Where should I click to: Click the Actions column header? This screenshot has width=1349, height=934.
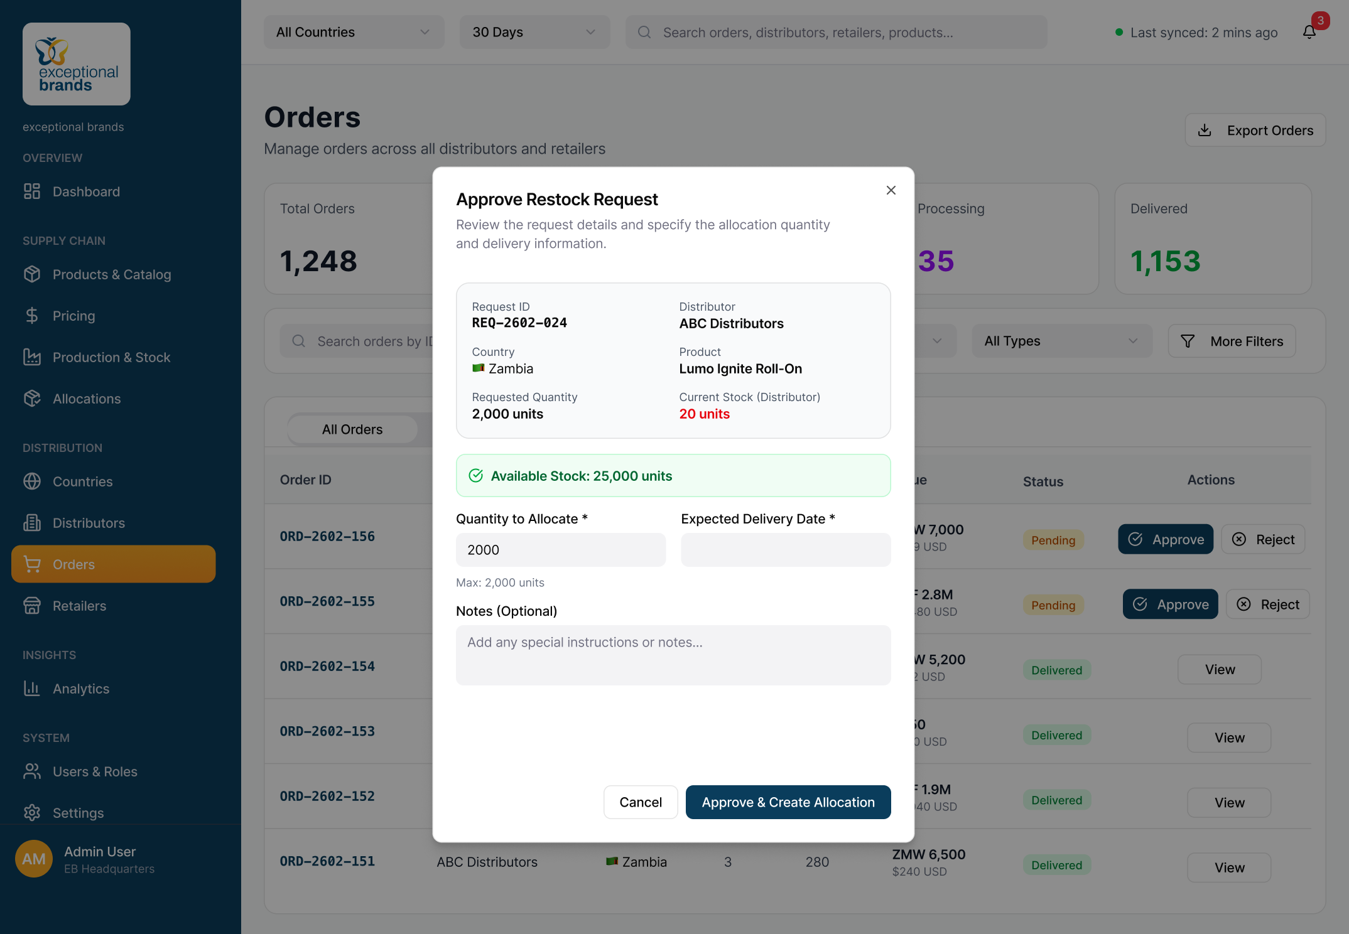coord(1211,480)
